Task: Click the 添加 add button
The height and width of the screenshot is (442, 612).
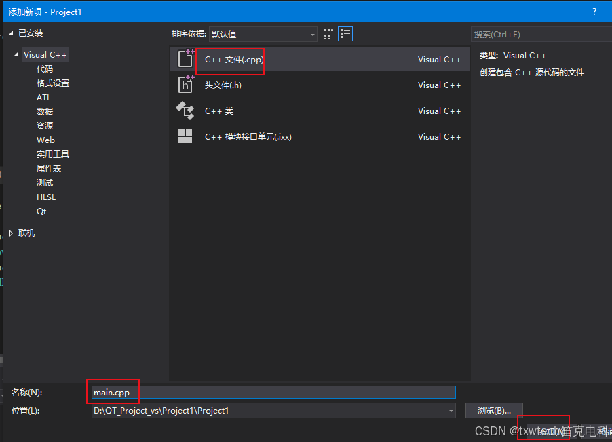Action: (551, 431)
